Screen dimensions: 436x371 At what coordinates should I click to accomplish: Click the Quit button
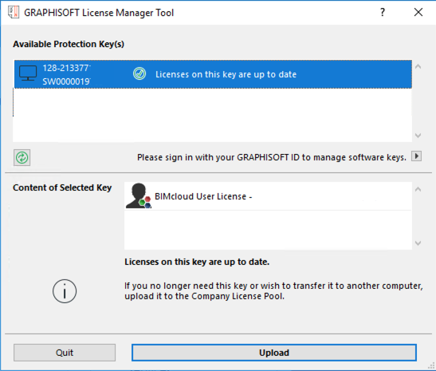[x=65, y=353]
